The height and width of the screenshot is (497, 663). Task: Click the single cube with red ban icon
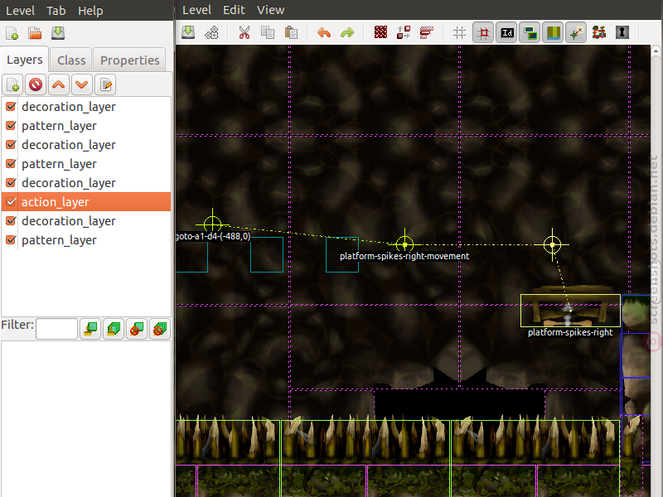[x=136, y=329]
